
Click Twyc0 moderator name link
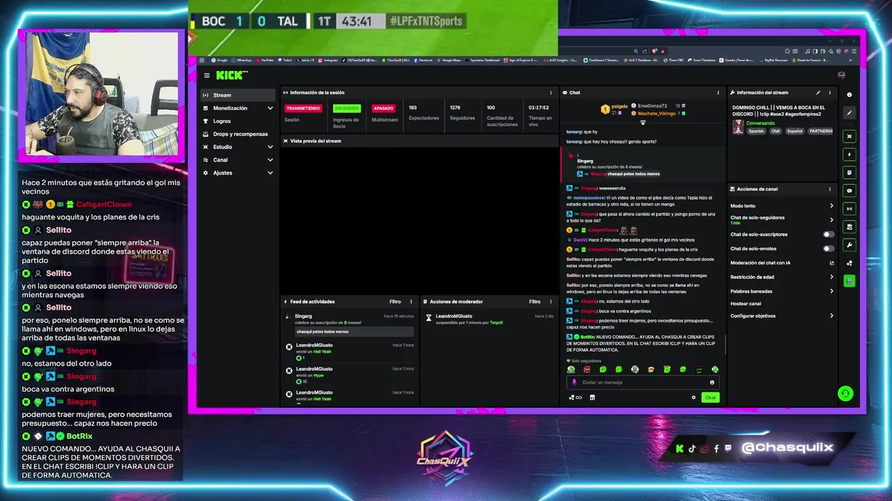[x=496, y=323]
